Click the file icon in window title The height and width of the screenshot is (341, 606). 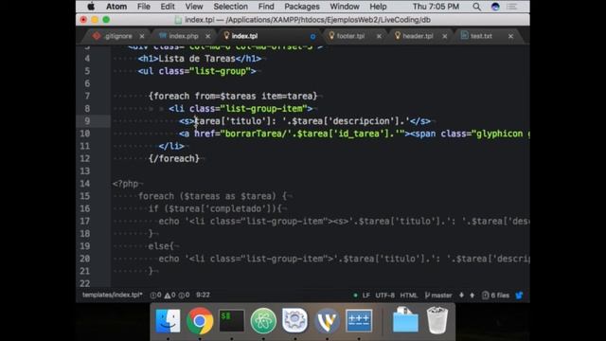(x=178, y=20)
